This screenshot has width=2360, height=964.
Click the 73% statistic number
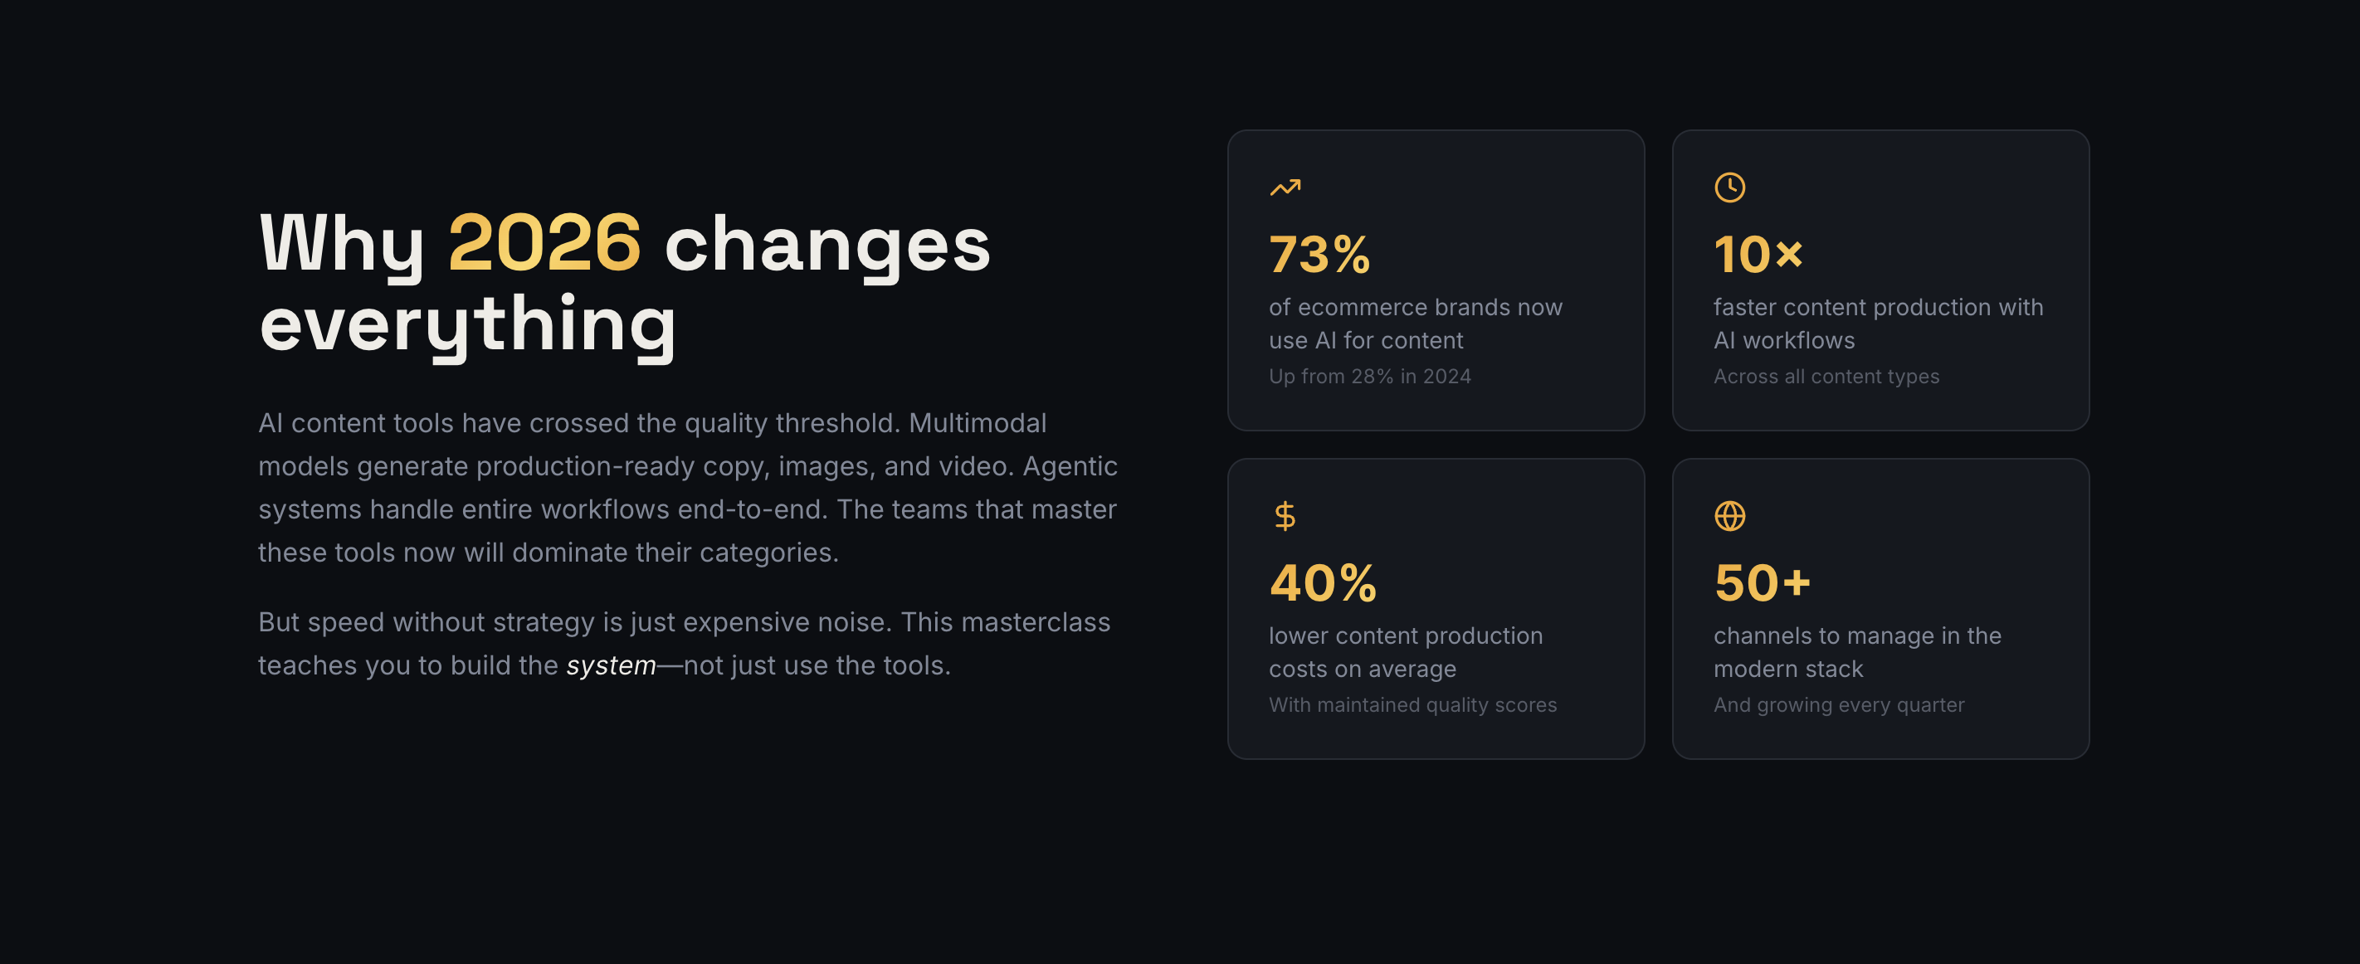pos(1319,255)
